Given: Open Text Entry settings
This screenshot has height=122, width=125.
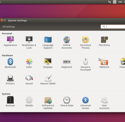Looking at the screenshot, I should click(104, 41).
